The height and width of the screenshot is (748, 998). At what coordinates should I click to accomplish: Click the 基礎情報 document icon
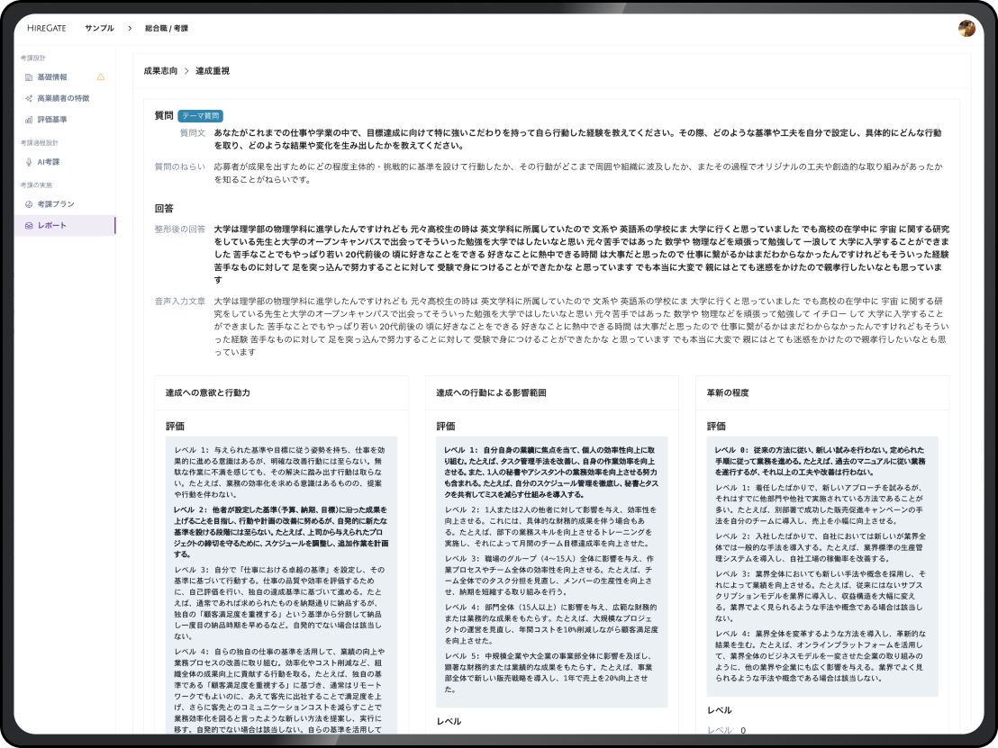(29, 77)
